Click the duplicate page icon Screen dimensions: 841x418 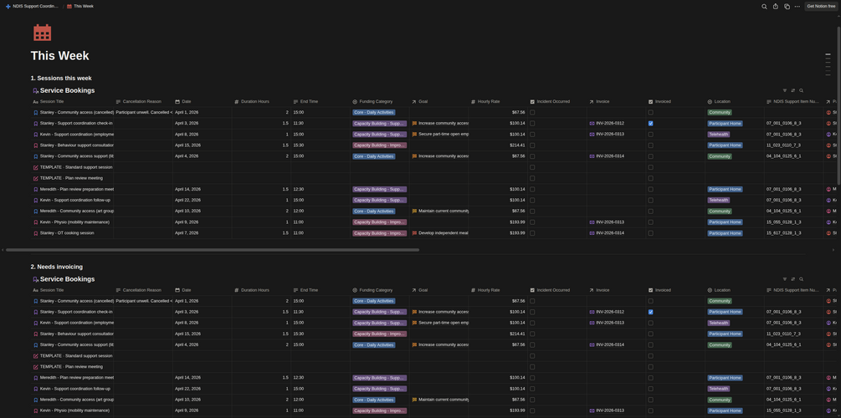point(787,7)
